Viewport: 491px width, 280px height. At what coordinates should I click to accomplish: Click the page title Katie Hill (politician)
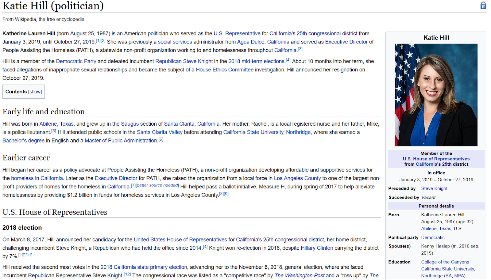pyautogui.click(x=53, y=6)
